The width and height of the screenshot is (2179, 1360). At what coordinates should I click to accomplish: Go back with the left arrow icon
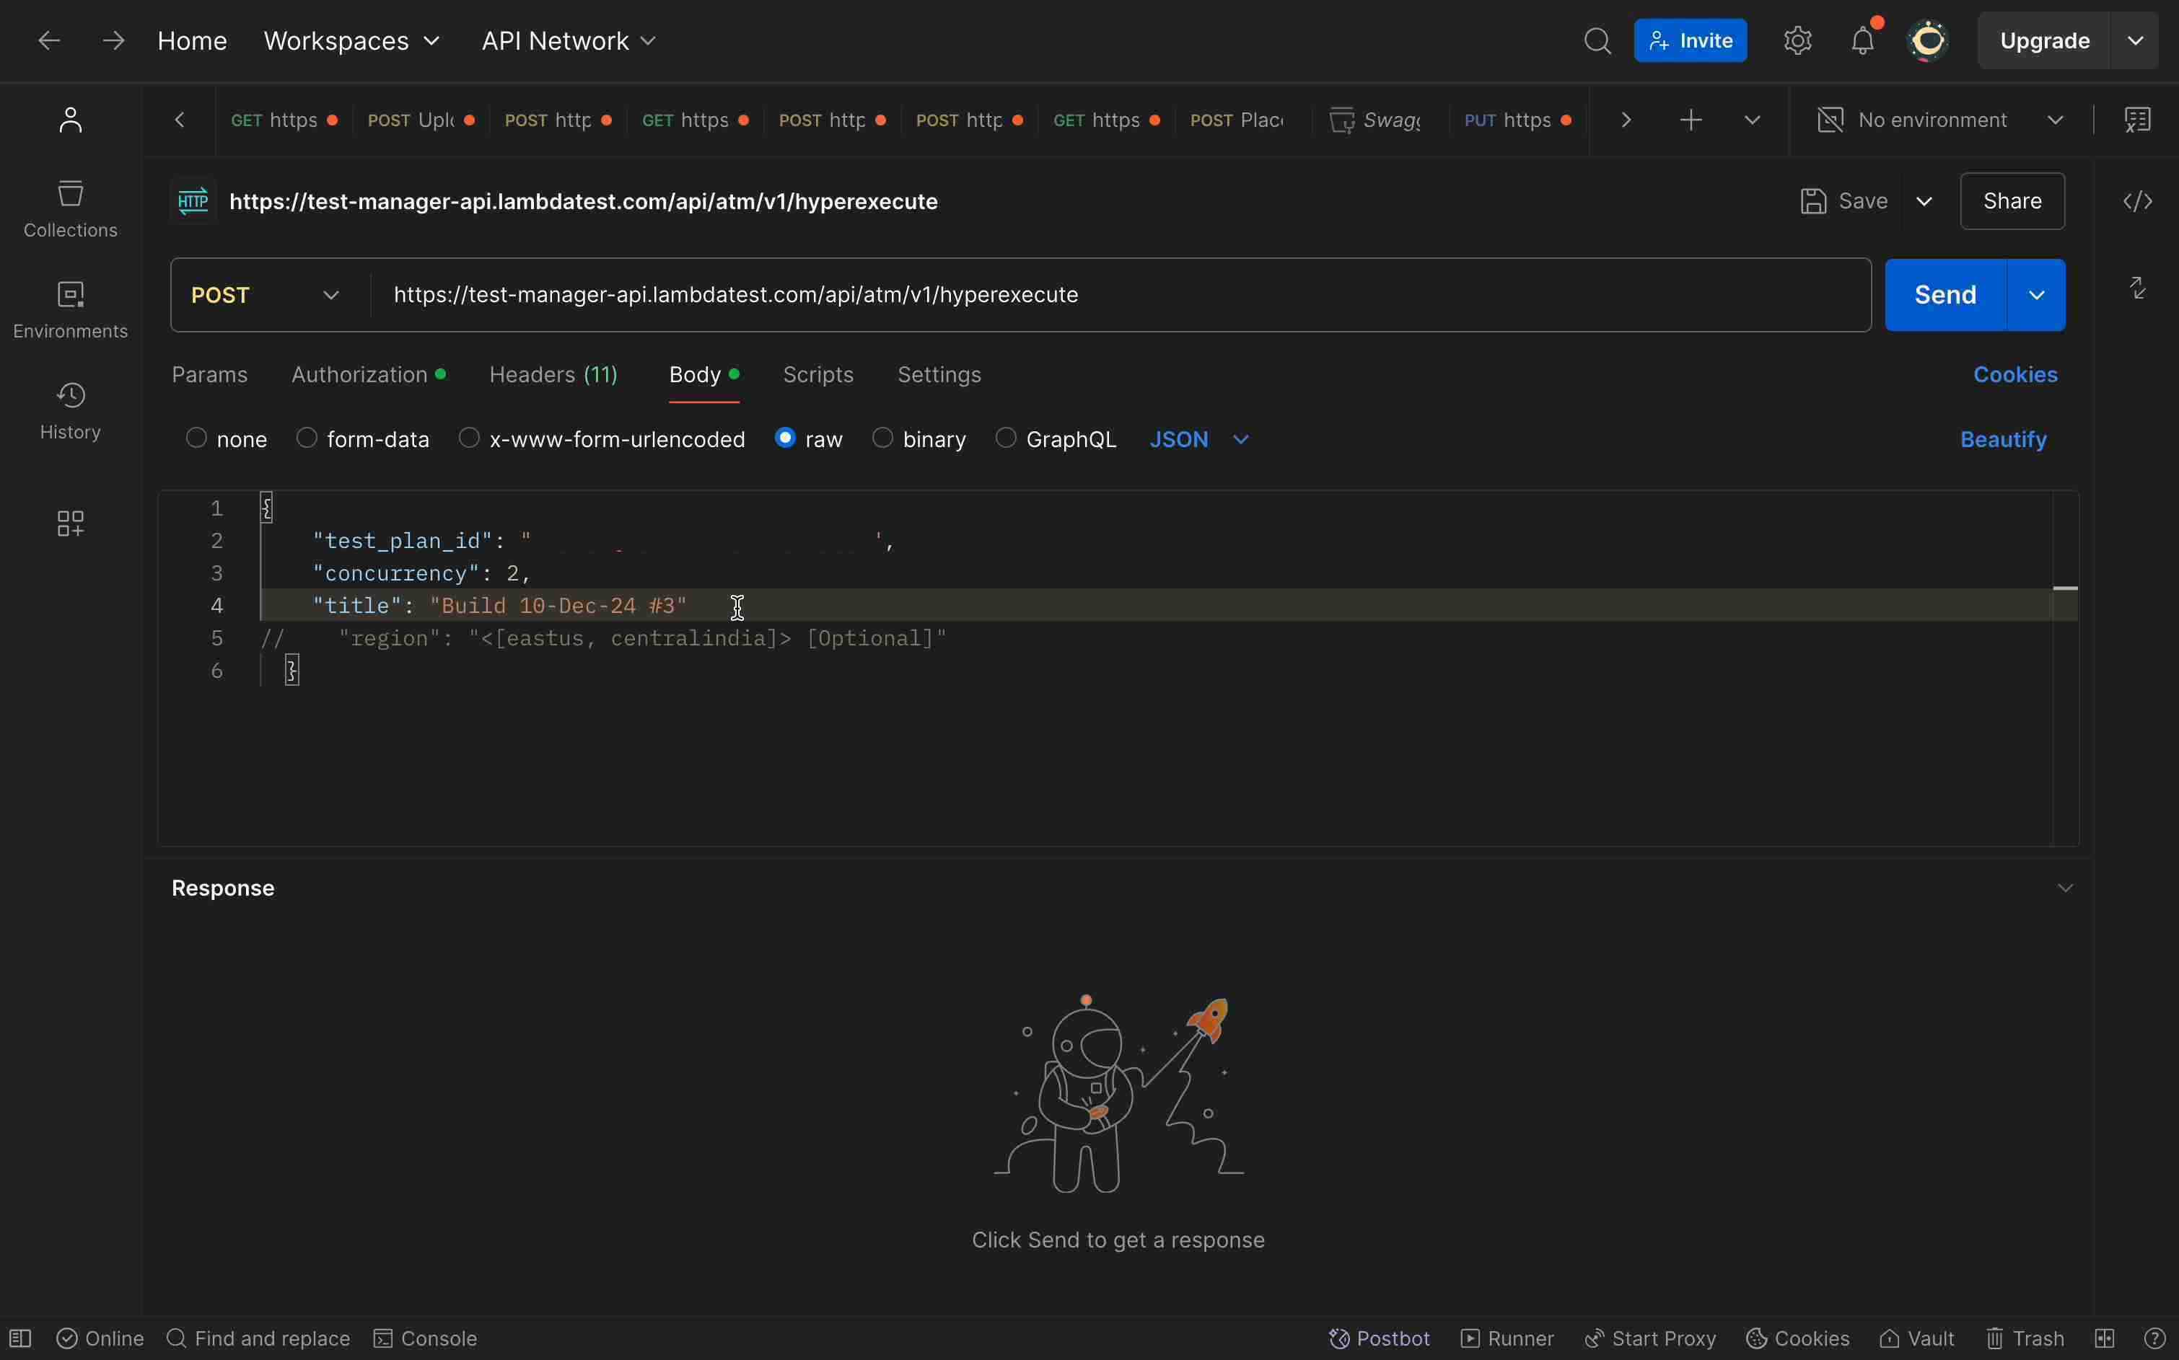[x=48, y=40]
